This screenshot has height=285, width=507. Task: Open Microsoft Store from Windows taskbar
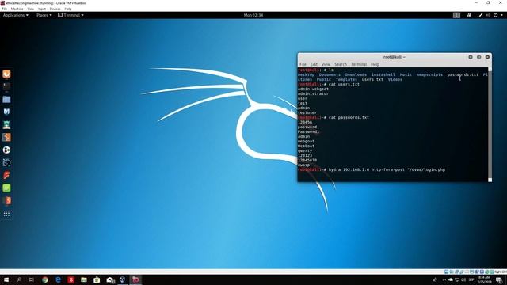click(97, 279)
